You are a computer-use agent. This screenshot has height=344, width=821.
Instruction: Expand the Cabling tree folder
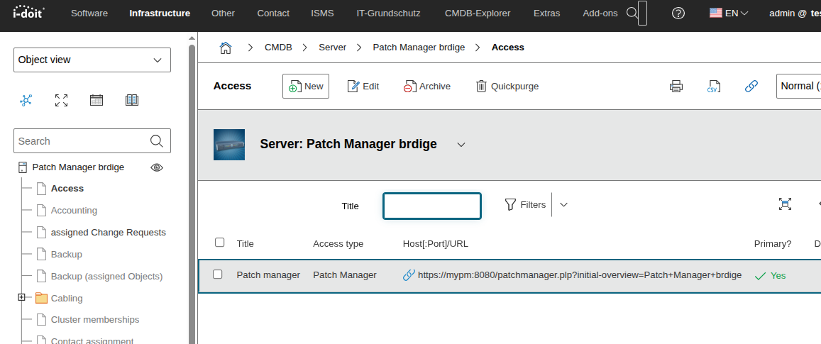point(22,298)
